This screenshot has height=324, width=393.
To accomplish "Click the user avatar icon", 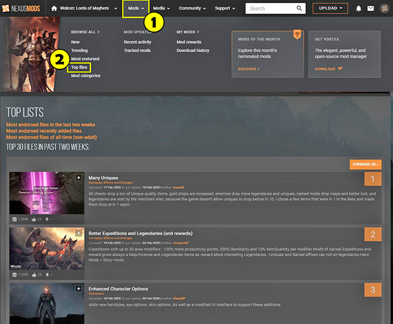I will pos(383,8).
